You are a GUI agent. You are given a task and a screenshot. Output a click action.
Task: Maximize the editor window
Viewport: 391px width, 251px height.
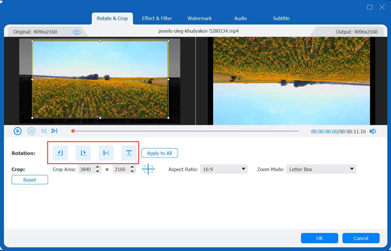pos(369,7)
